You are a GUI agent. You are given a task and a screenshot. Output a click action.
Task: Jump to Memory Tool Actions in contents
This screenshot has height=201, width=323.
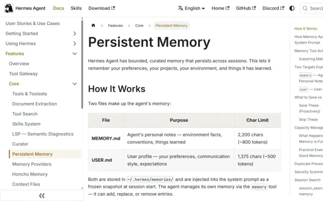pyautogui.click(x=309, y=51)
